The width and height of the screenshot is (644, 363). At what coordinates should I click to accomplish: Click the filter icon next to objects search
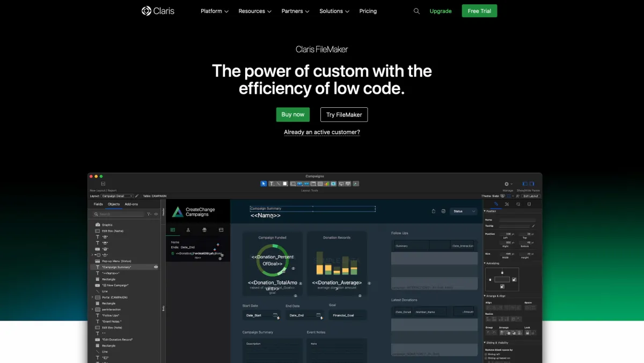click(149, 214)
